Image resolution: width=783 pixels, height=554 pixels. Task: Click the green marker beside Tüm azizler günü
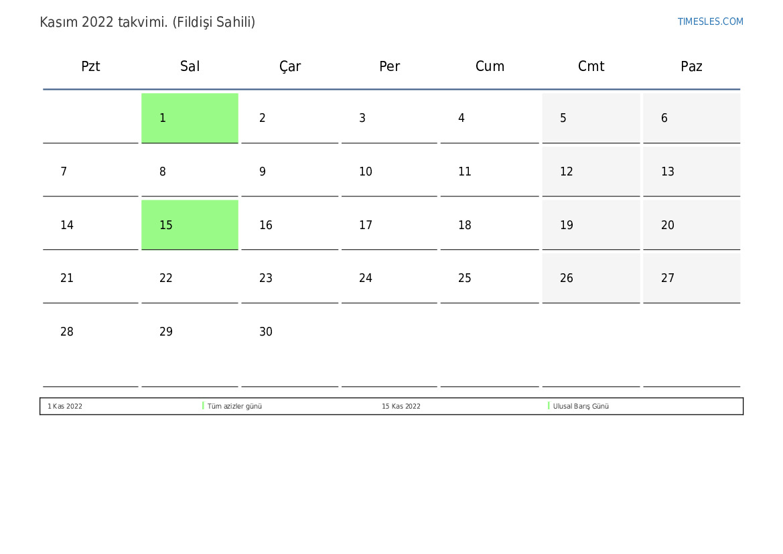(x=203, y=406)
